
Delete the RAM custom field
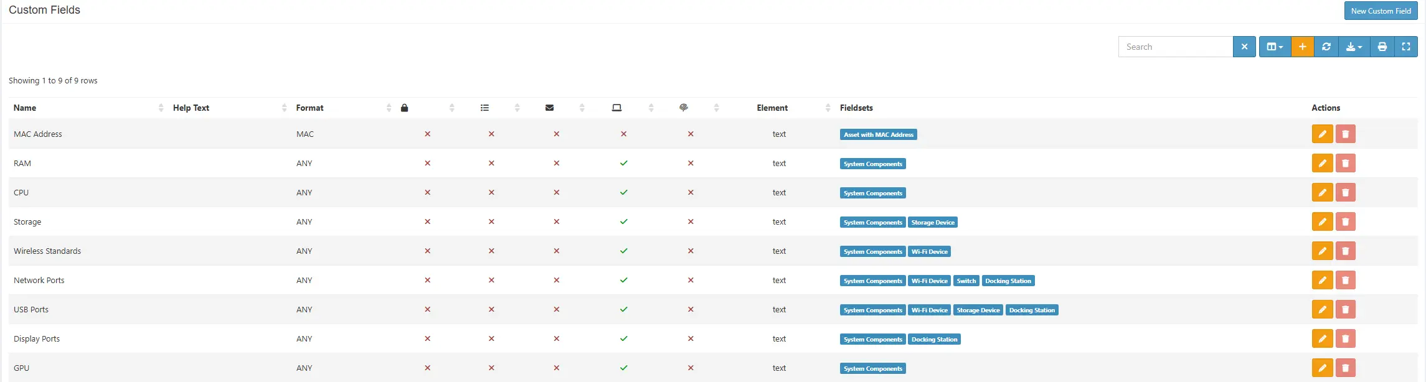tap(1345, 163)
